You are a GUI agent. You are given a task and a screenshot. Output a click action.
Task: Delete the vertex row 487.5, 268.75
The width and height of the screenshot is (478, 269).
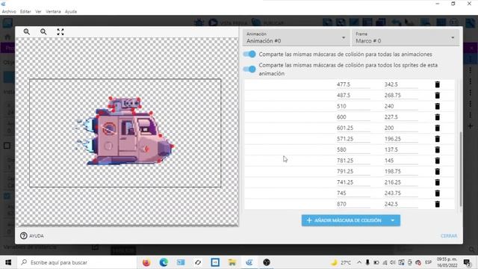click(437, 96)
